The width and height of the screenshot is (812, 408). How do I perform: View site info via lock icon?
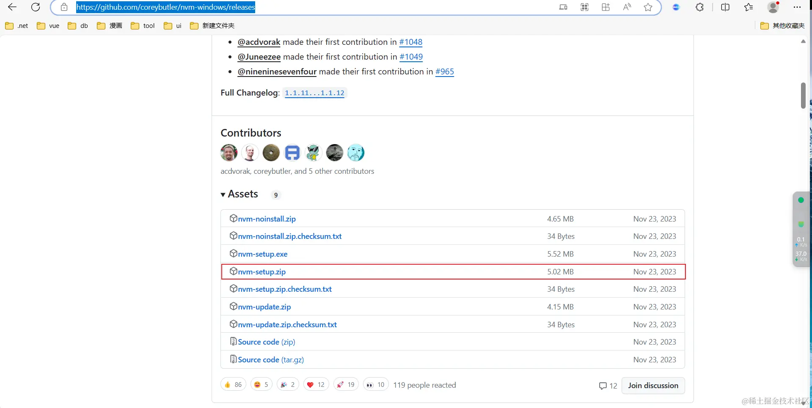64,7
